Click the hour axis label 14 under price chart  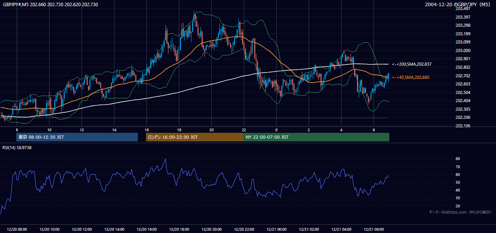coord(114,130)
